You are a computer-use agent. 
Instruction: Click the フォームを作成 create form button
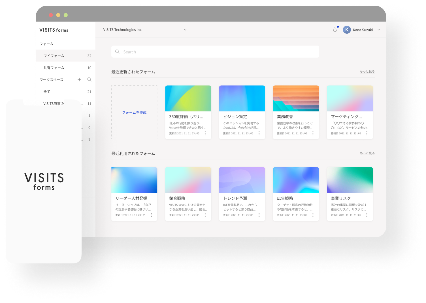pos(134,112)
